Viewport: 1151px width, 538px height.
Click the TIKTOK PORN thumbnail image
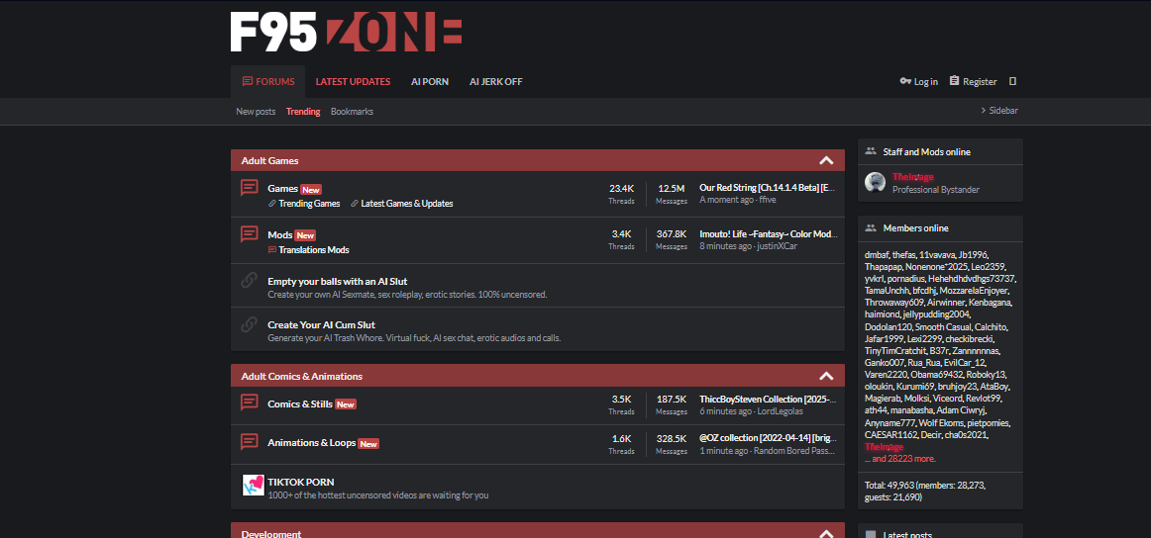[x=254, y=486]
